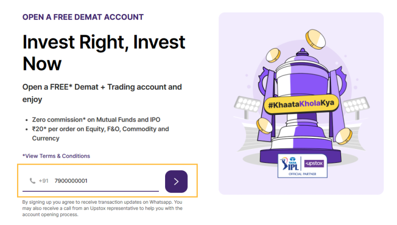Image resolution: width=397 pixels, height=225 pixels.
Task: Click the 'Invest Right, Invest Now' headline
Action: pyautogui.click(x=104, y=53)
